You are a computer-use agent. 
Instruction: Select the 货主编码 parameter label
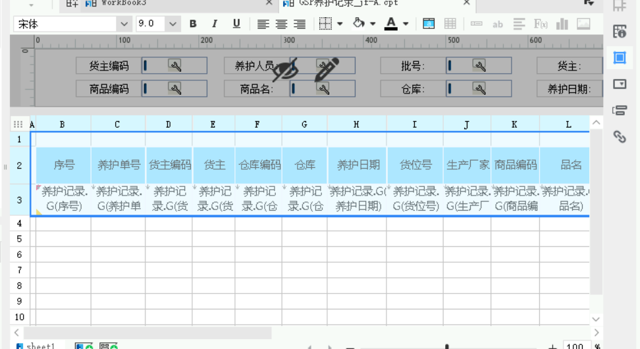tap(109, 66)
